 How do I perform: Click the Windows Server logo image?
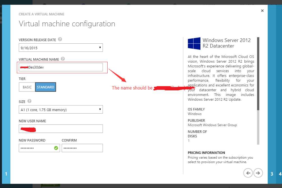click(x=194, y=43)
